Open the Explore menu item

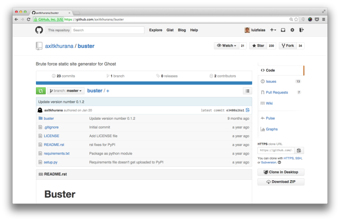pyautogui.click(x=156, y=30)
